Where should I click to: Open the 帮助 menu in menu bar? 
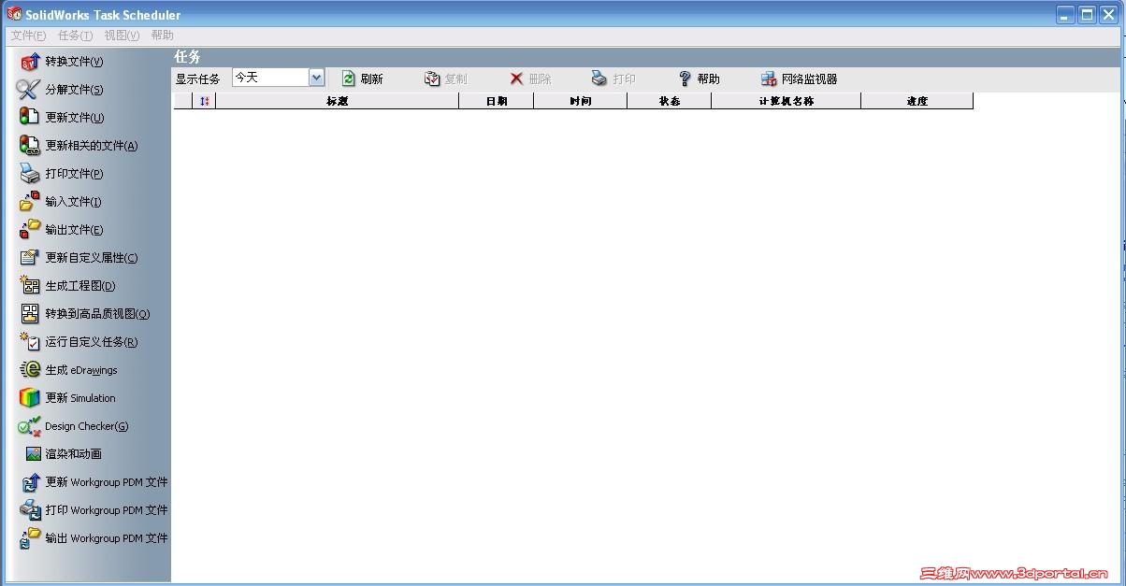coord(162,36)
